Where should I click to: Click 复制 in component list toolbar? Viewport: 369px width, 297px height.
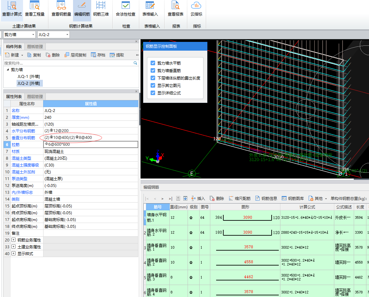[34, 55]
